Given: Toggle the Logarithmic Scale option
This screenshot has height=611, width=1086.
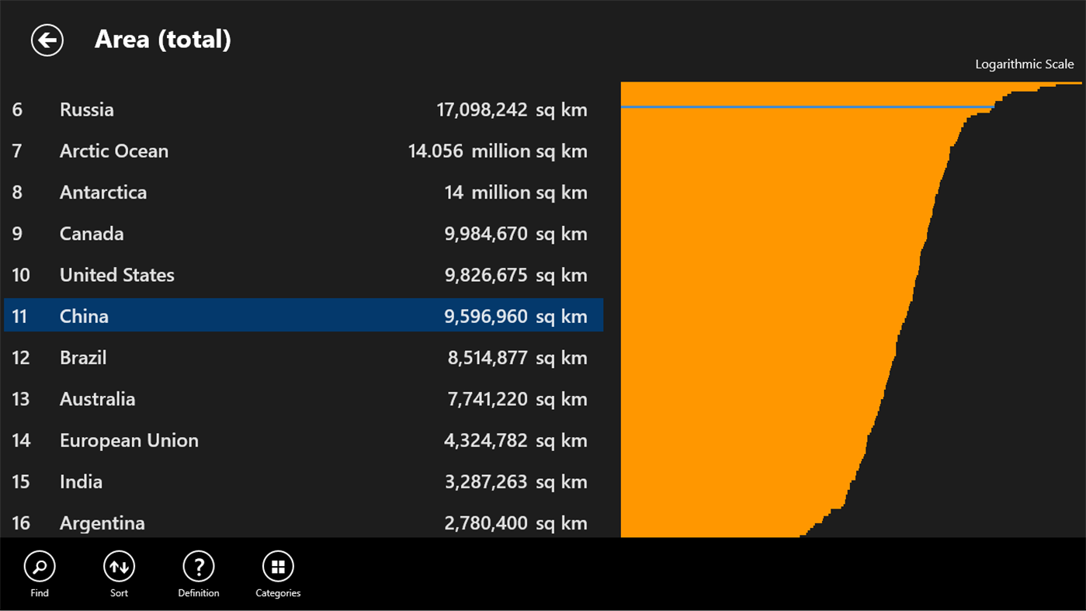Looking at the screenshot, I should pos(1025,64).
